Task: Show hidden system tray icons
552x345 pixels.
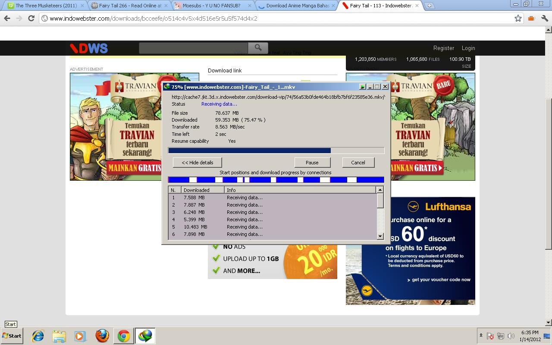Action: [481, 336]
